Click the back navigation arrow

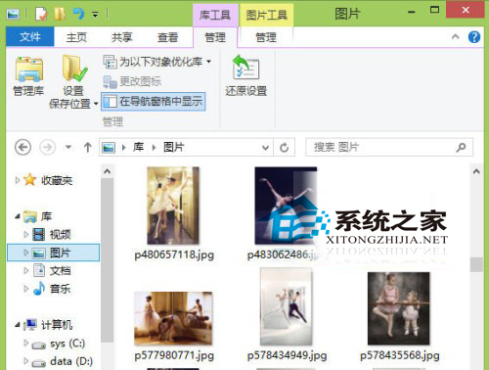pyautogui.click(x=22, y=148)
